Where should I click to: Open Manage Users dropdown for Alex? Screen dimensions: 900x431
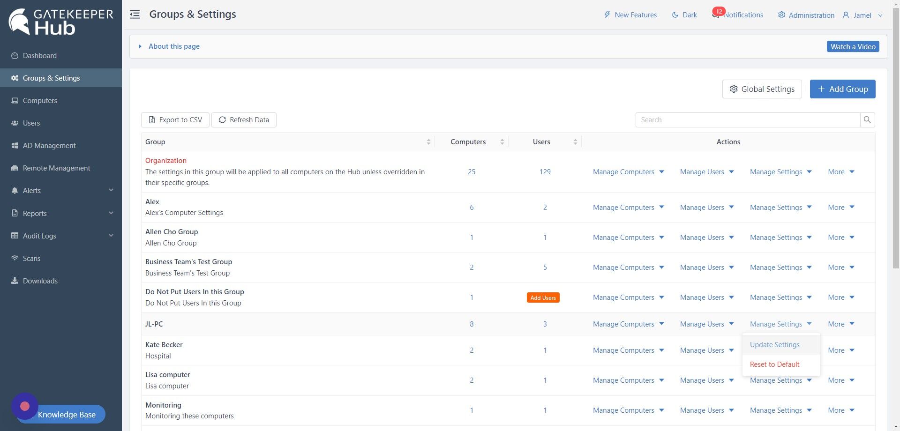coord(707,208)
